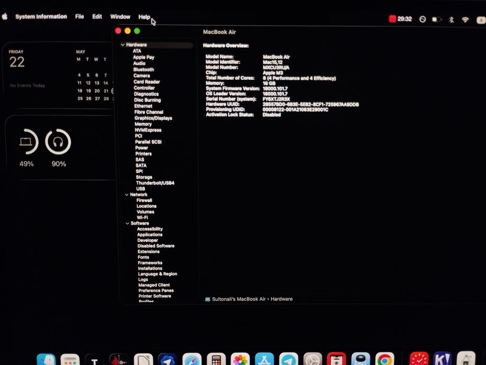Open the System Information menu

41,17
